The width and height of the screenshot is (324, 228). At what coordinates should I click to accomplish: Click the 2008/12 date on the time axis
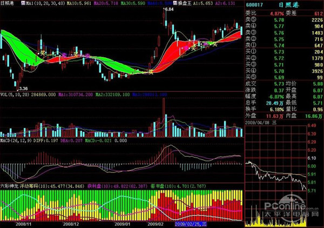pos(71,222)
